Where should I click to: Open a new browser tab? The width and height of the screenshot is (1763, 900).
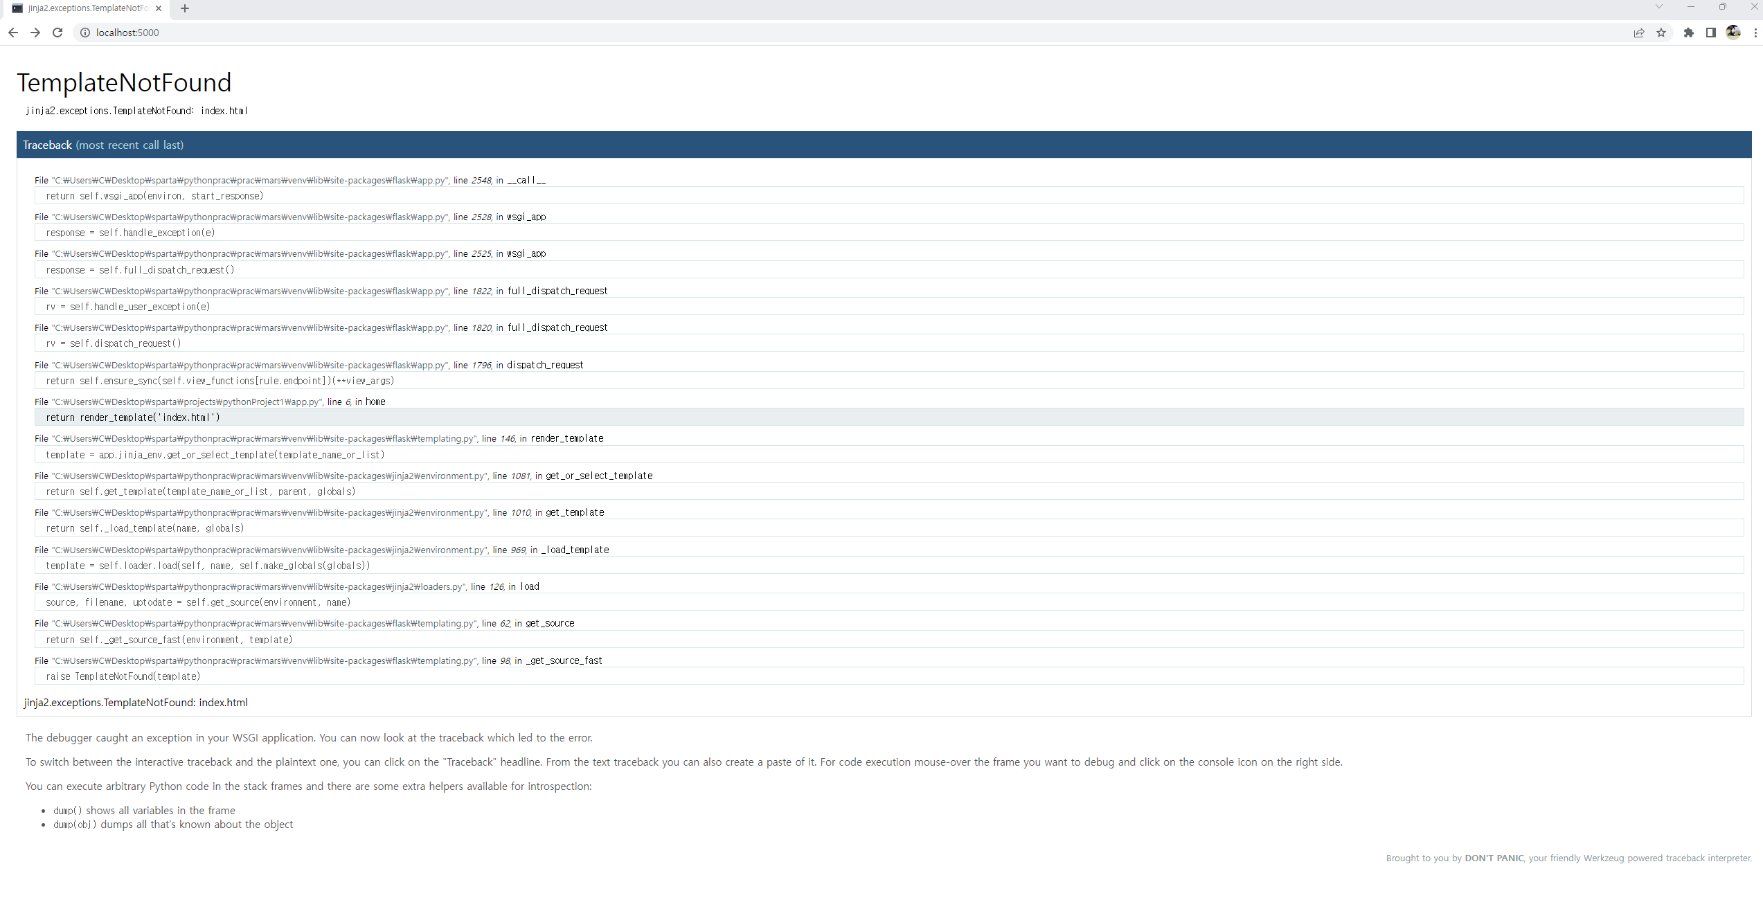point(185,8)
